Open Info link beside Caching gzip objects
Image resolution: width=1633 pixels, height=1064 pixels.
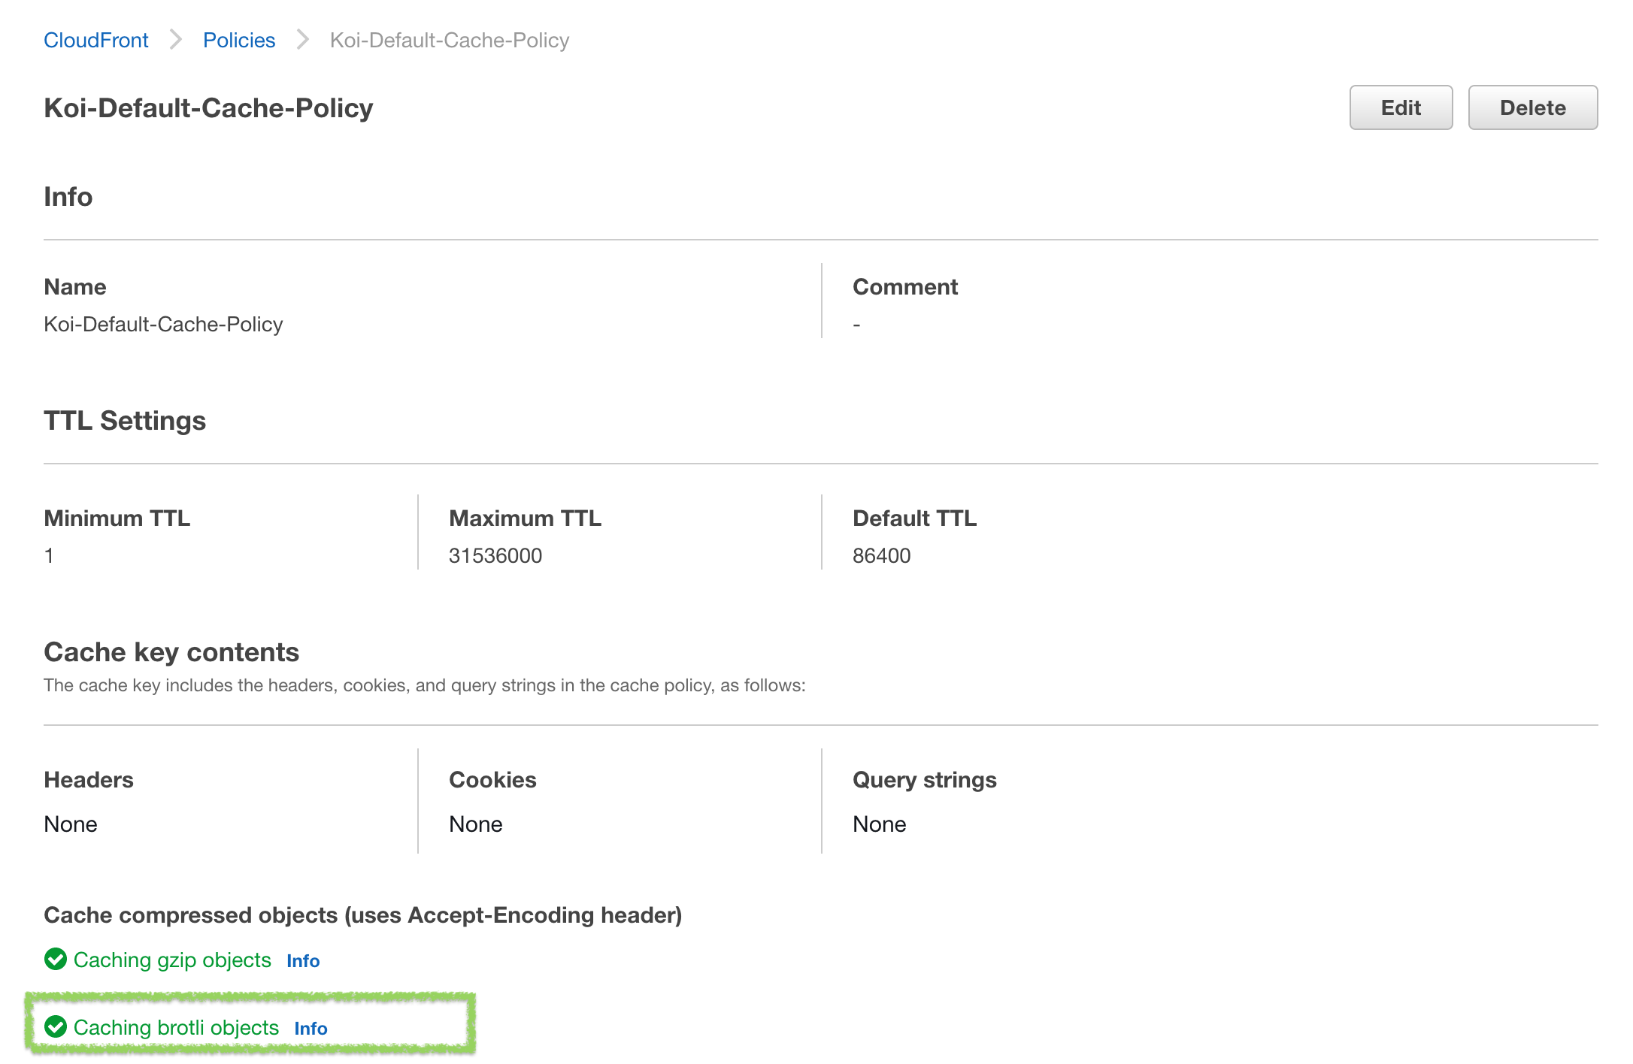pos(303,961)
